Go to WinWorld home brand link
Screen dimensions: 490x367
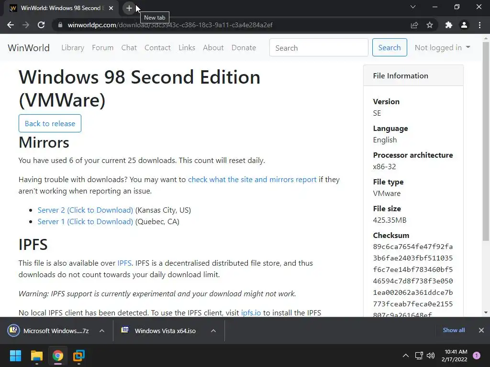(x=29, y=48)
